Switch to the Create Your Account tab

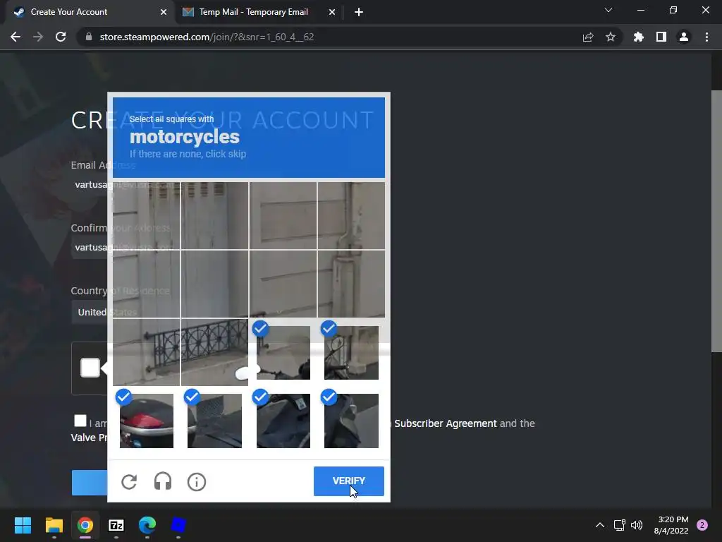click(88, 12)
